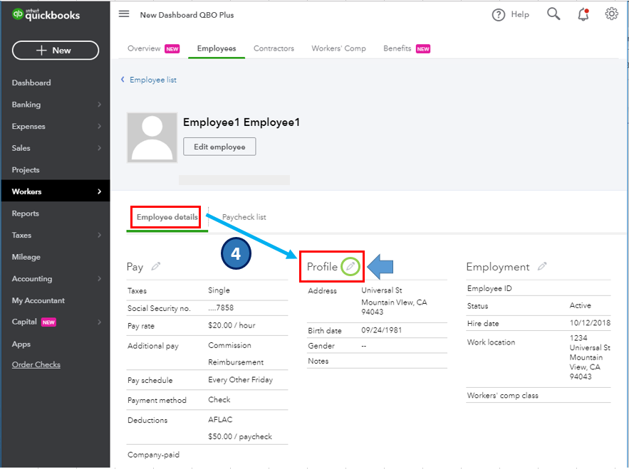Open Expenses in the sidebar
629x469 pixels.
pos(28,126)
